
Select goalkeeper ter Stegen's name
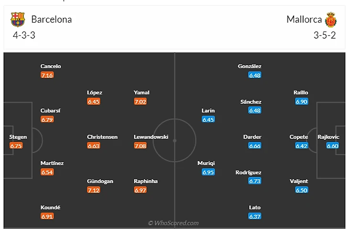(18, 137)
